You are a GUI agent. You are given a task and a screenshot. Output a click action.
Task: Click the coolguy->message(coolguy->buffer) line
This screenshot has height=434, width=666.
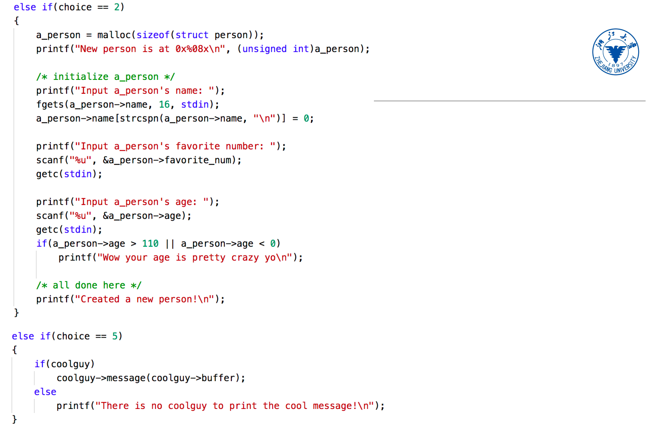pos(151,378)
